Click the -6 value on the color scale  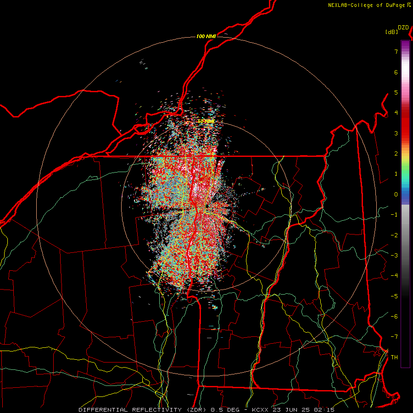coord(394,317)
